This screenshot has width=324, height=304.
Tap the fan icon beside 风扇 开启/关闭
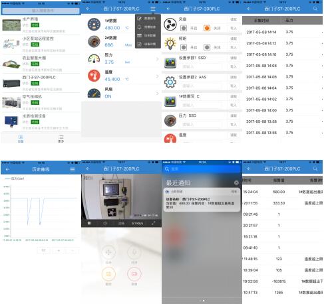(170, 24)
